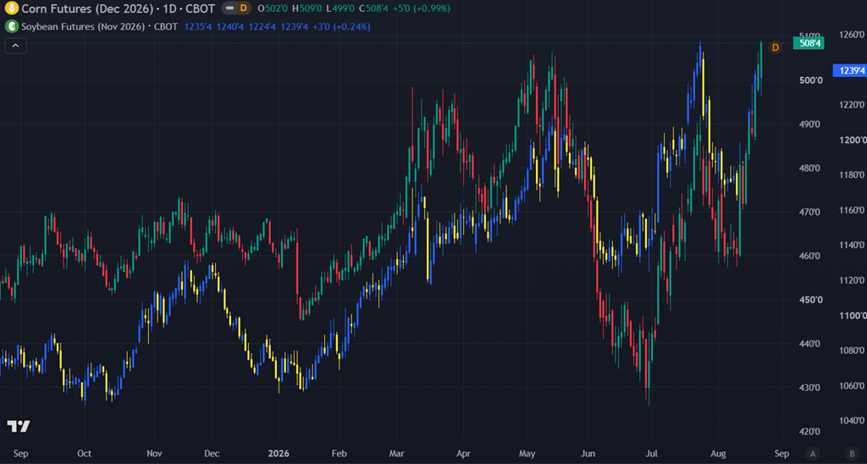Click high value H509'0
The height and width of the screenshot is (464, 867).
[305, 8]
